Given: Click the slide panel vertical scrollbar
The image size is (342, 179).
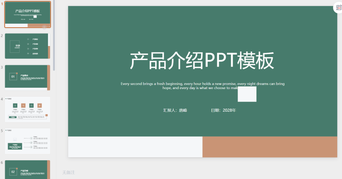Looking at the screenshot, I should [x=54, y=36].
